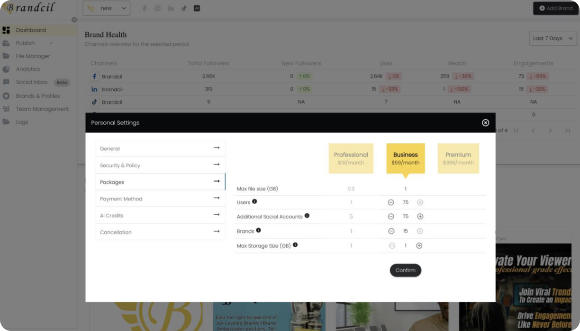Image resolution: width=580 pixels, height=331 pixels.
Task: Open the General settings section
Action: [160, 148]
